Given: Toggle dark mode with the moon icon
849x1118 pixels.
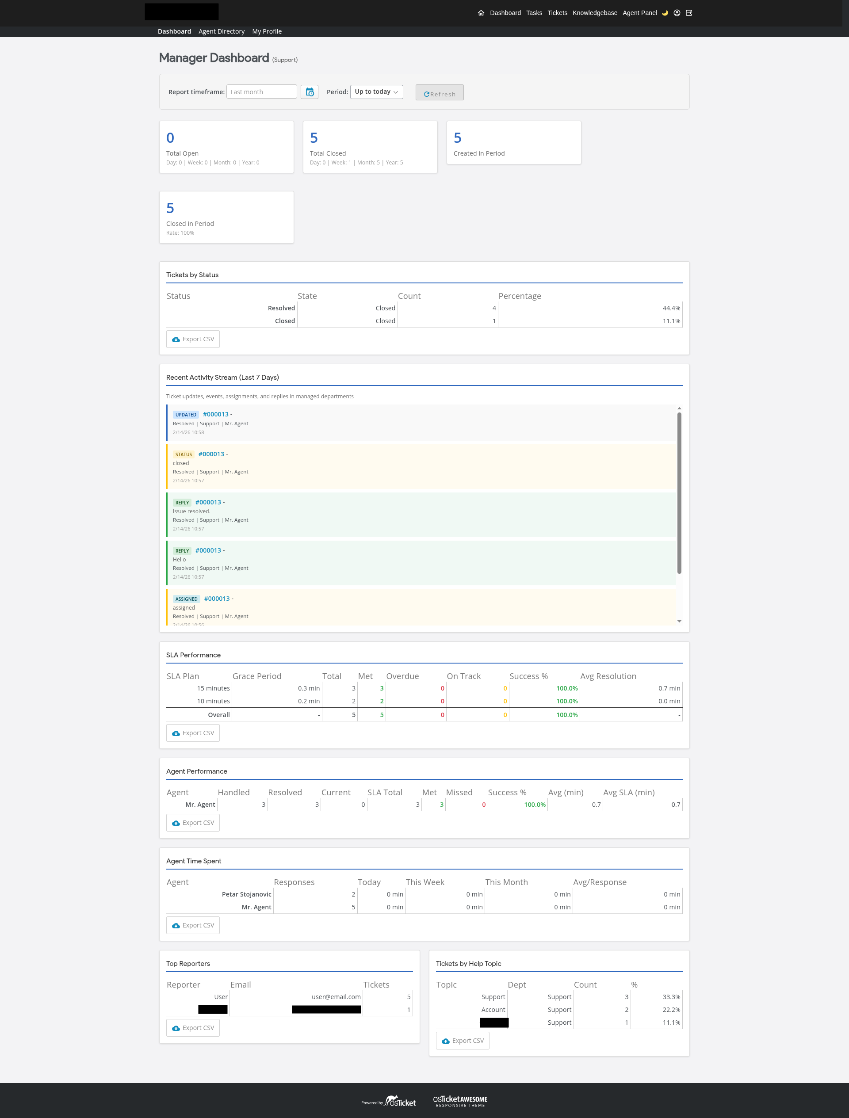Looking at the screenshot, I should click(665, 13).
